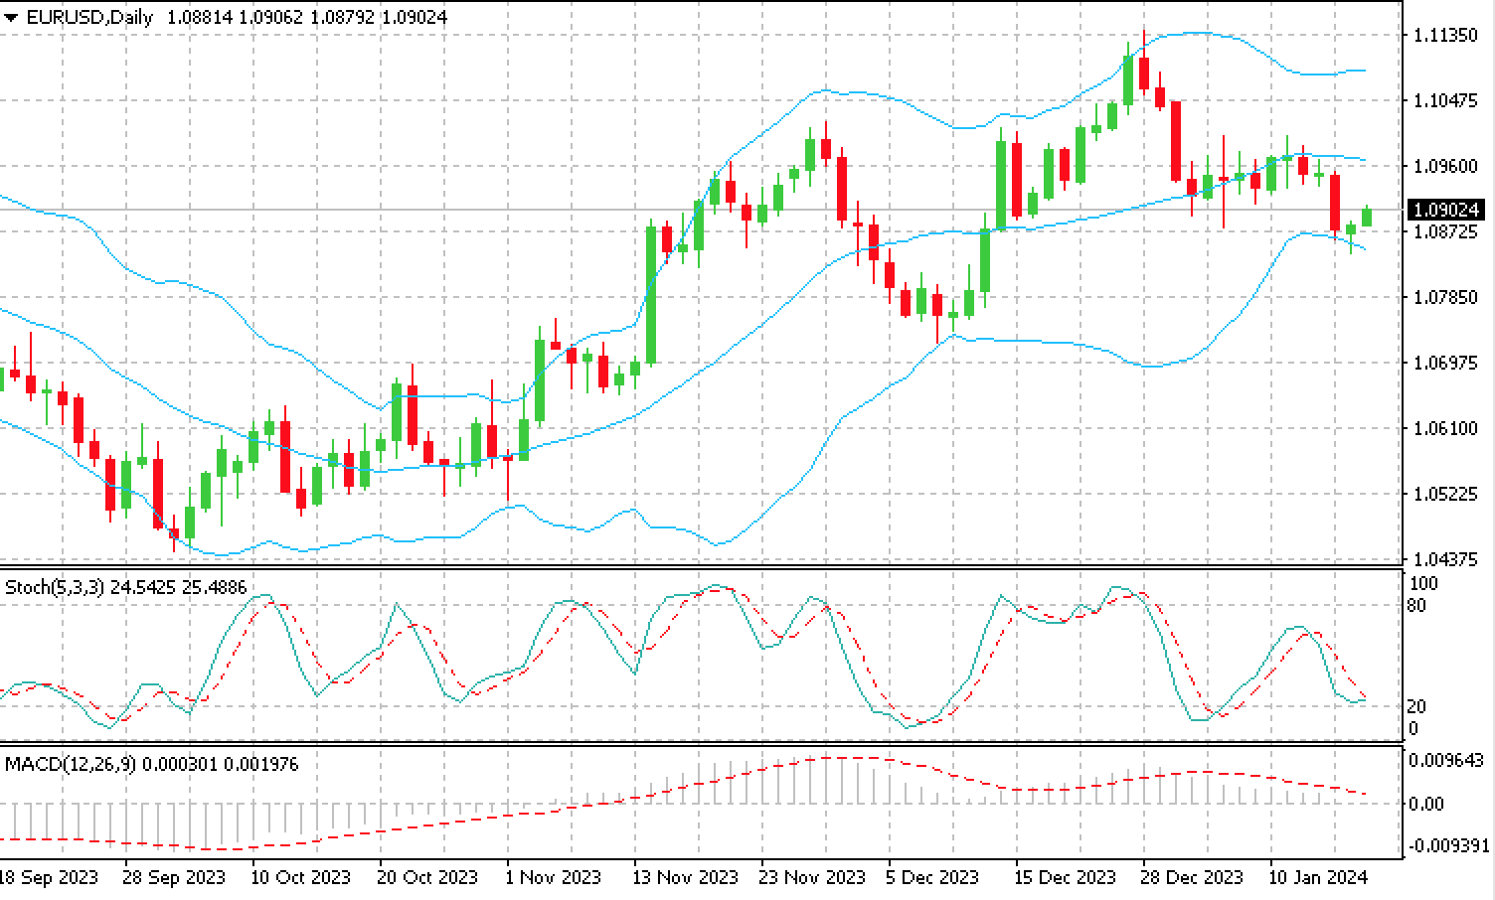Select the last green candle on chart
The width and height of the screenshot is (1495, 900).
(x=1366, y=217)
